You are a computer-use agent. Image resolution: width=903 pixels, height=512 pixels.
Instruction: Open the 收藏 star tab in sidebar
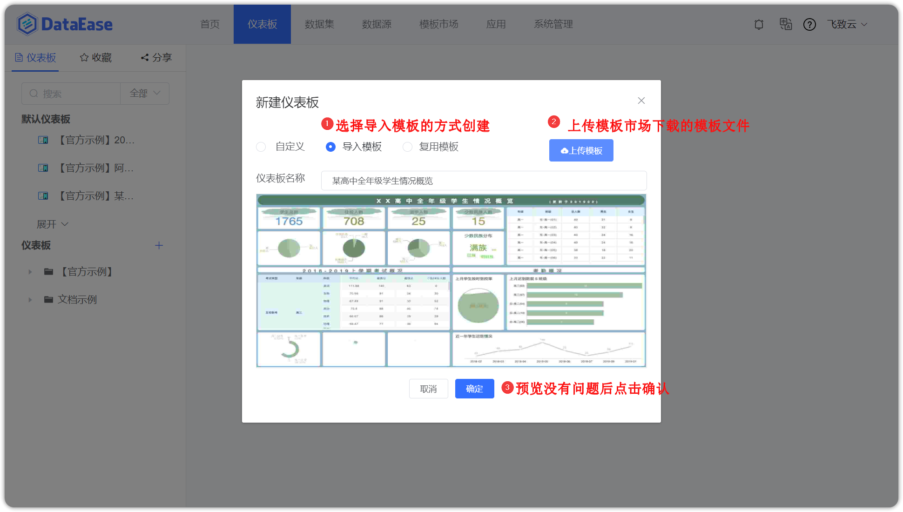click(95, 57)
